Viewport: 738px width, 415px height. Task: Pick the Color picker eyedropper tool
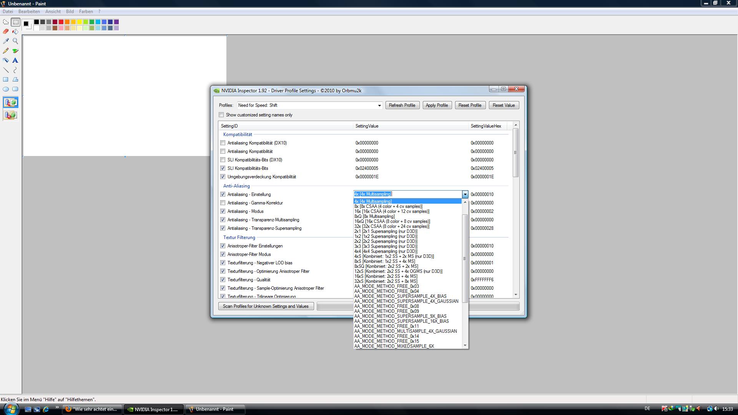[6, 41]
